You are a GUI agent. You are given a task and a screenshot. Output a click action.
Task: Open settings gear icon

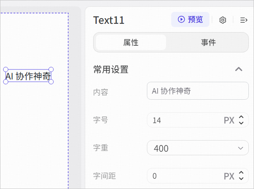pyautogui.click(x=223, y=20)
